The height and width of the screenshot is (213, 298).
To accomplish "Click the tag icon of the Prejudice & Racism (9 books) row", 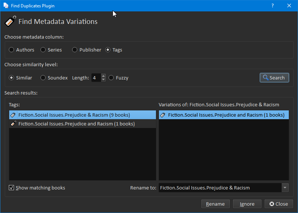I will click(x=13, y=115).
